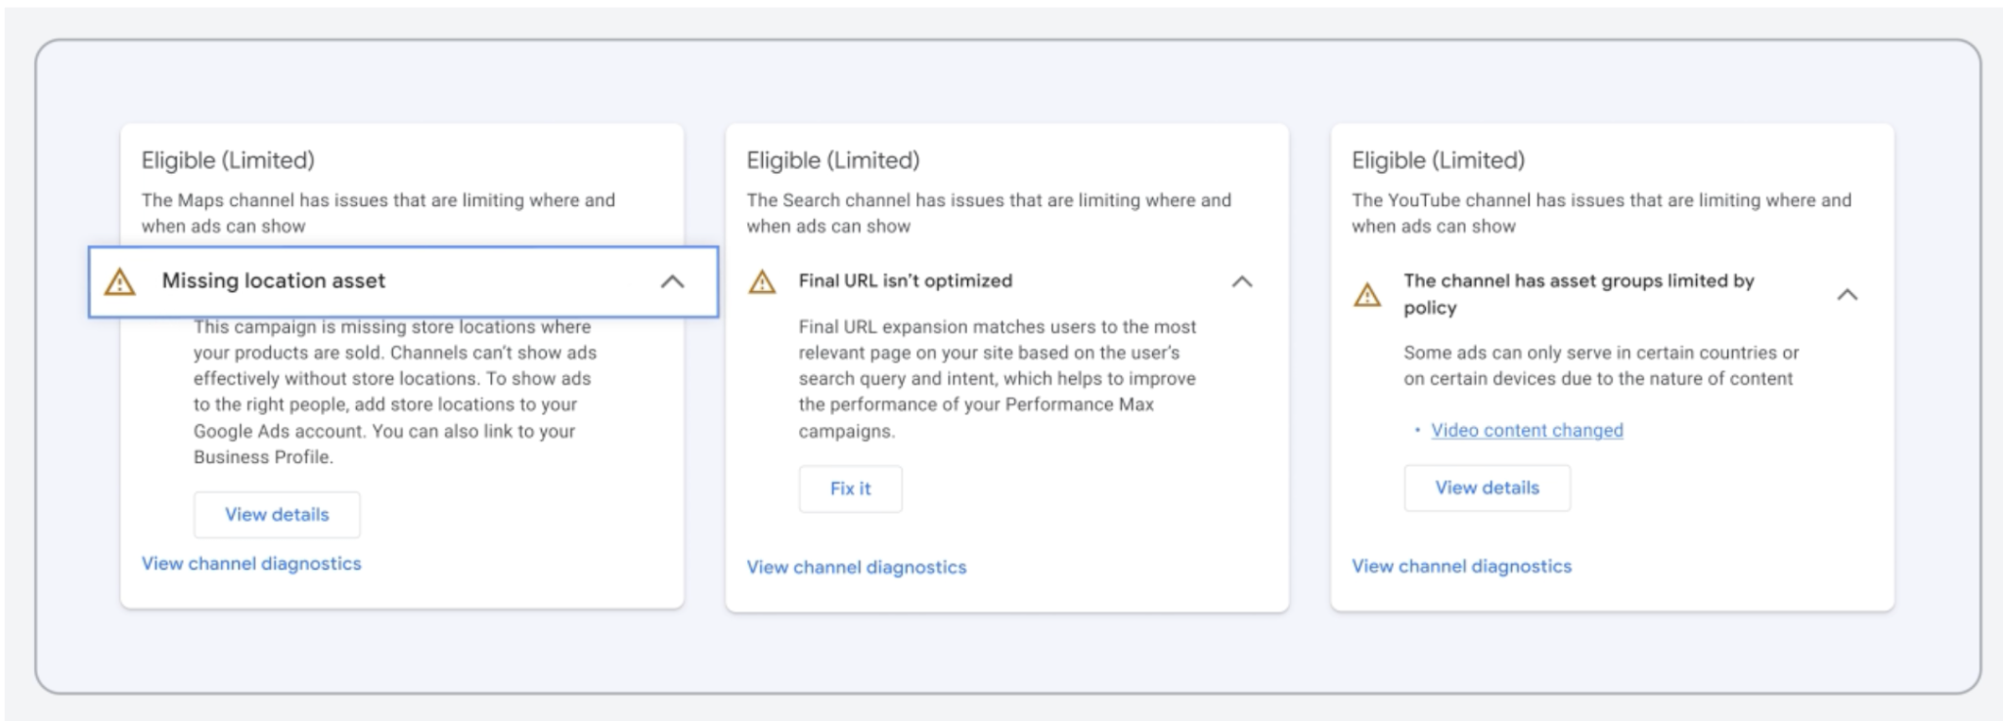The image size is (2003, 721).
Task: Collapse the asset groups limited by policy chevron
Action: pos(1847,294)
